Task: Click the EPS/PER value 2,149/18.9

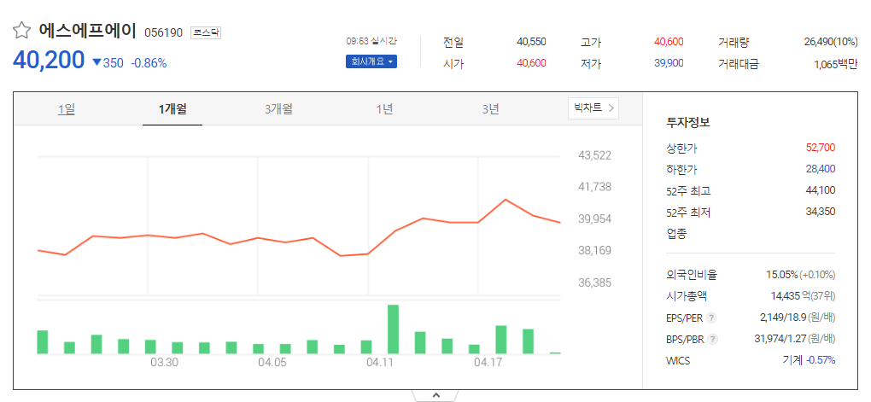Action: 783,318
